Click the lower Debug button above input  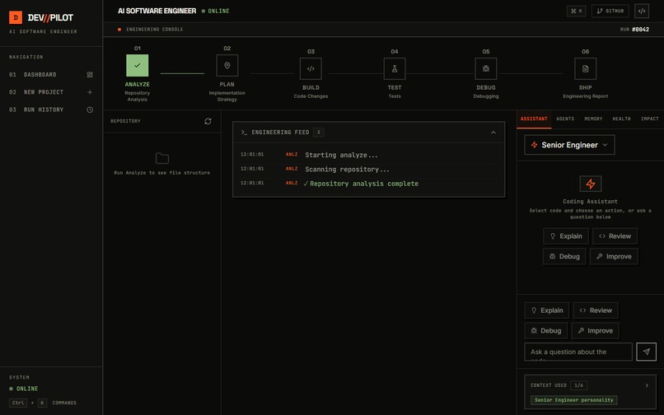[546, 331]
